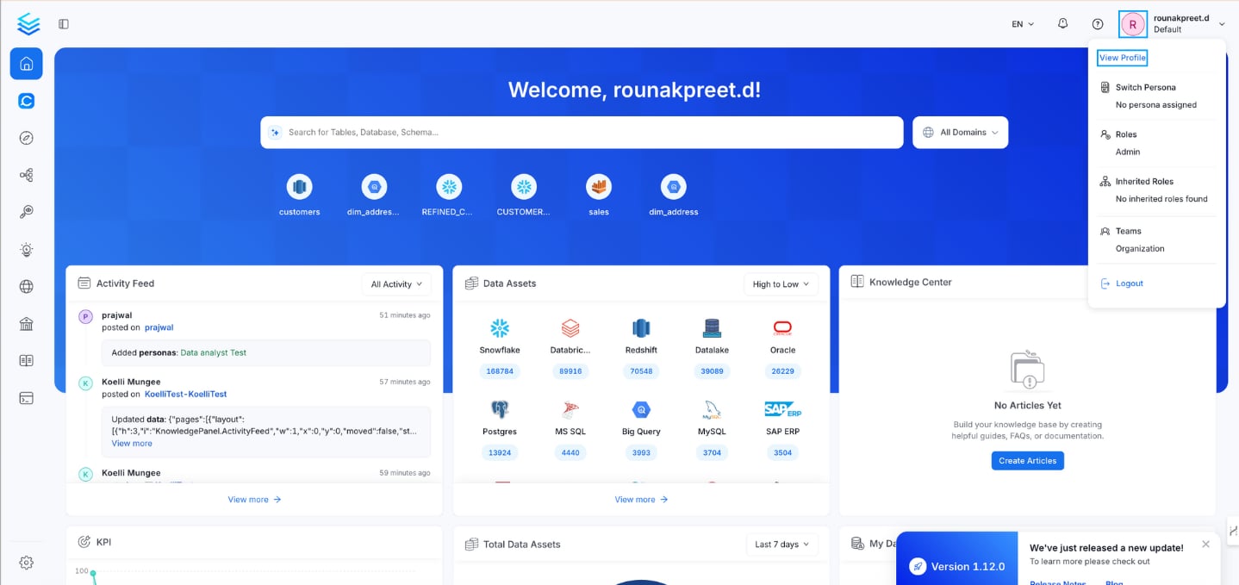Image resolution: width=1239 pixels, height=585 pixels.
Task: Close the new update notification
Action: click(1205, 544)
